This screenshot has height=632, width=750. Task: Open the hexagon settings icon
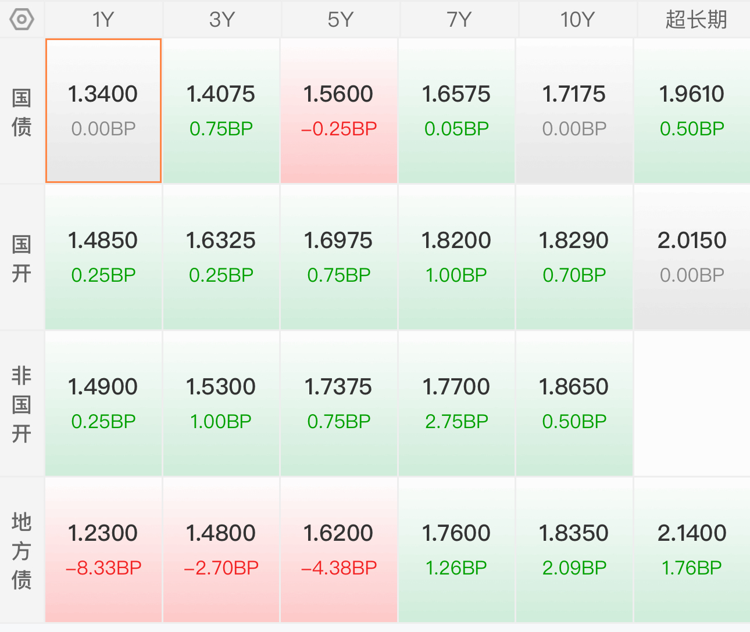coord(22,20)
